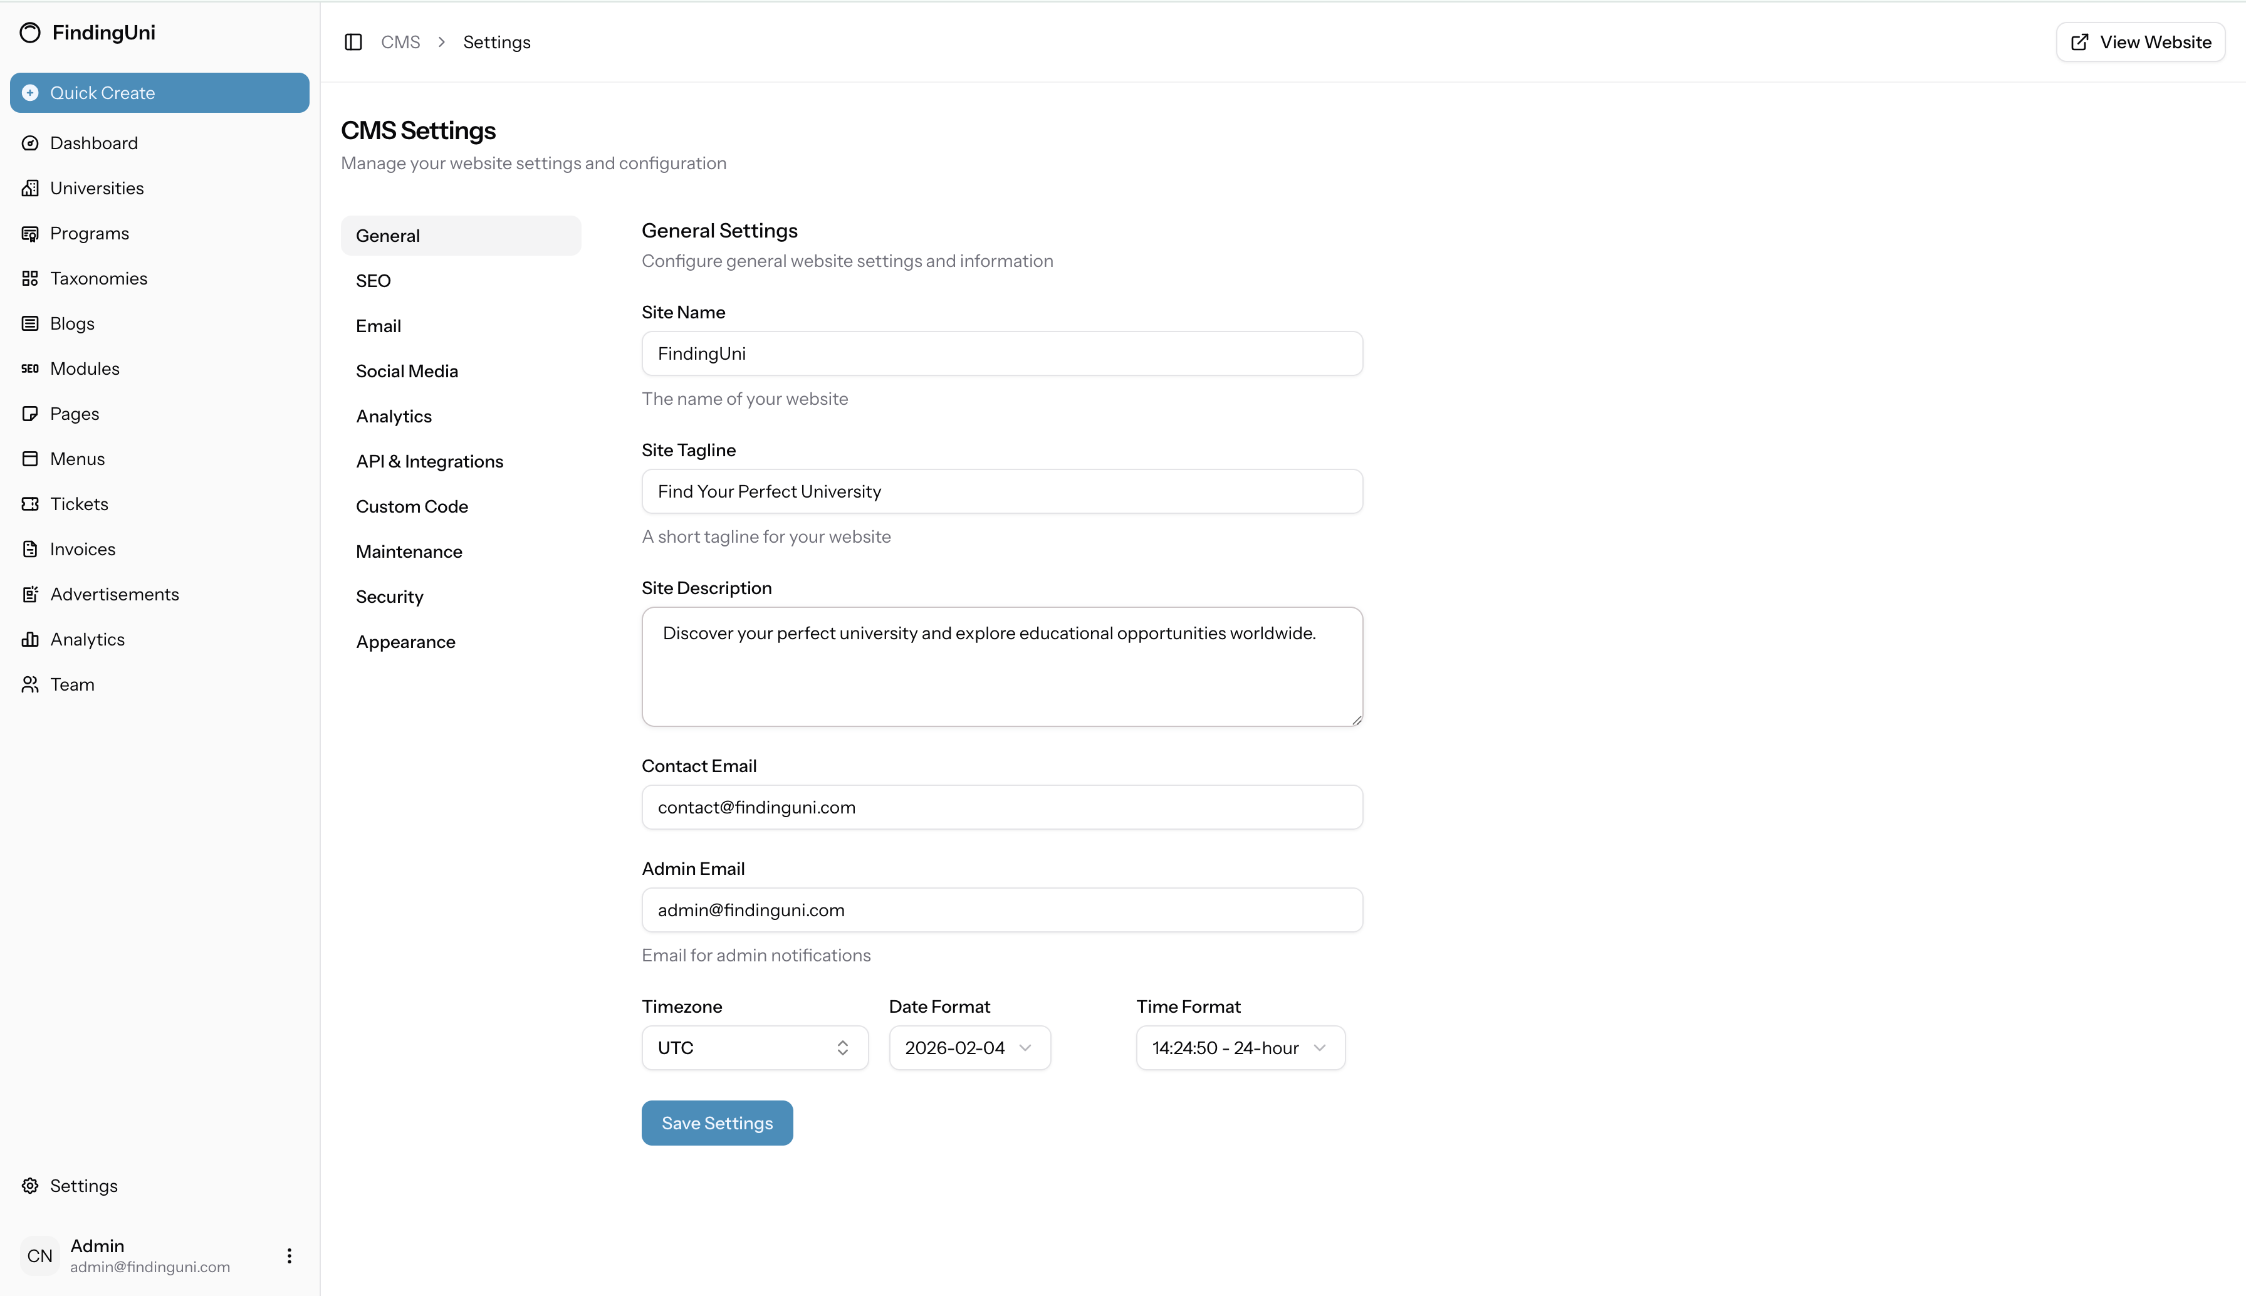Click the Settings gear icon
Image resolution: width=2246 pixels, height=1296 pixels.
[x=30, y=1186]
